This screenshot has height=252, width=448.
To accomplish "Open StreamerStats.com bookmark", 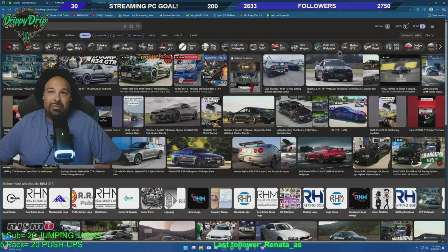I will (x=171, y=15).
